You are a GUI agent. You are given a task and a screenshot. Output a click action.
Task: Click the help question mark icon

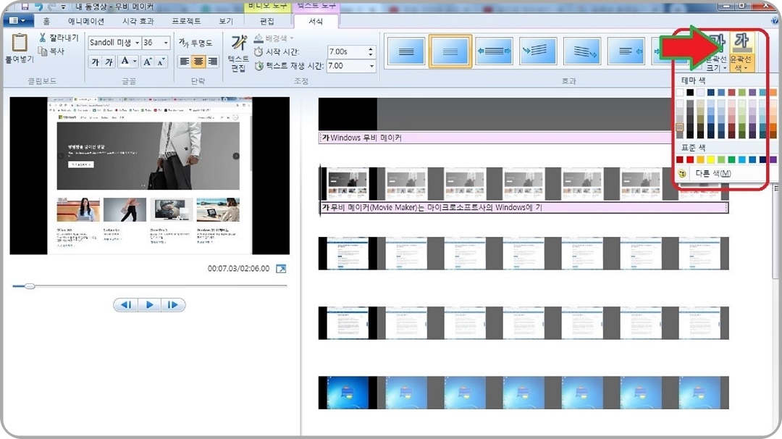coord(775,20)
